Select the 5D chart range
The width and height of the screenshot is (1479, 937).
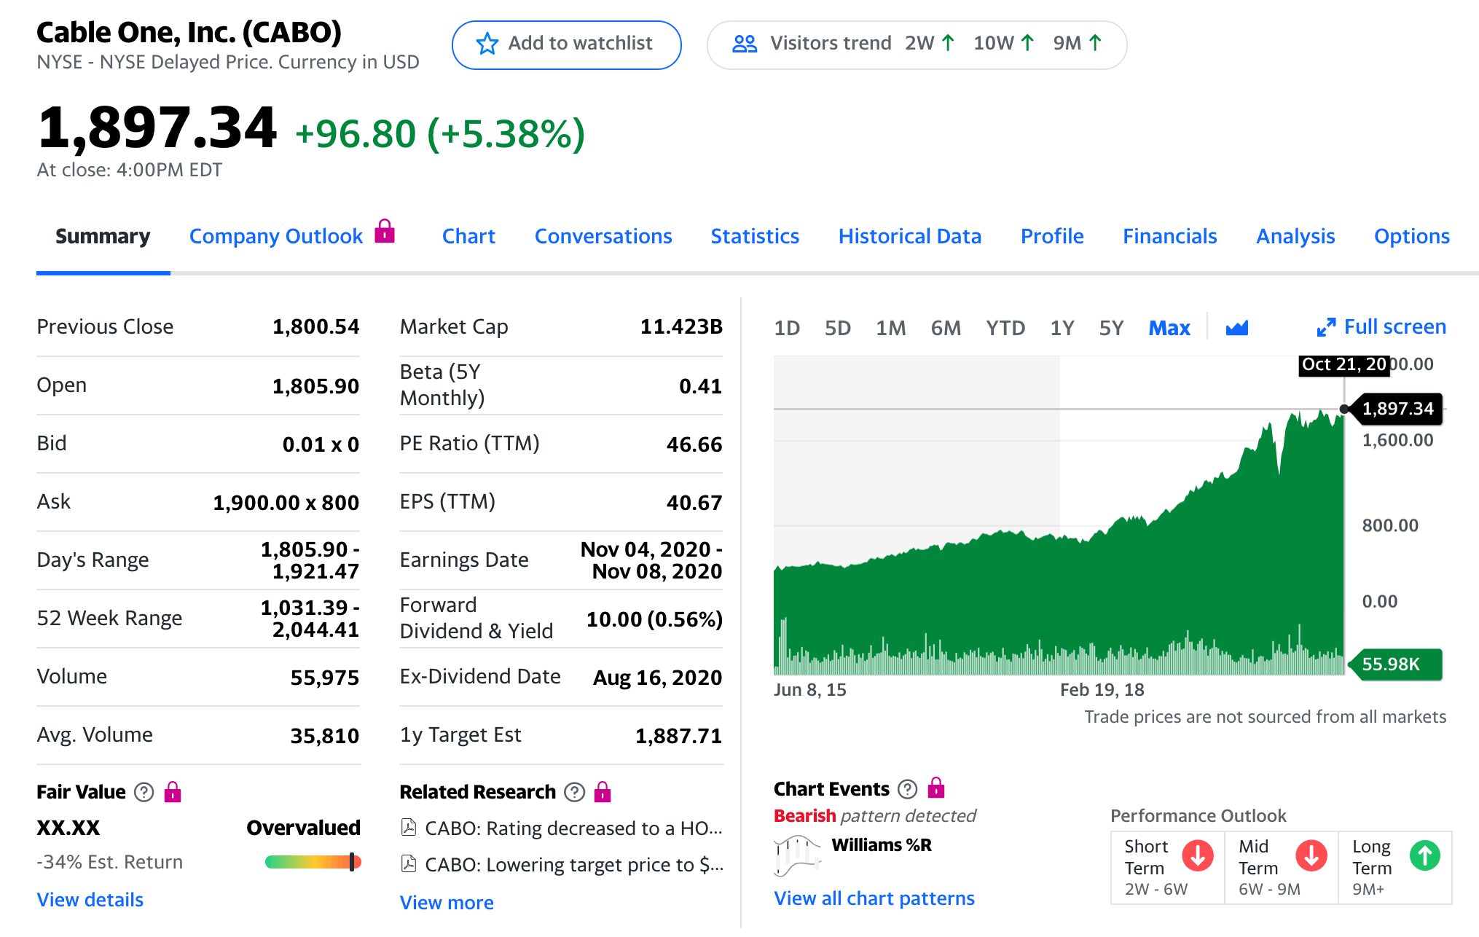[x=837, y=328]
